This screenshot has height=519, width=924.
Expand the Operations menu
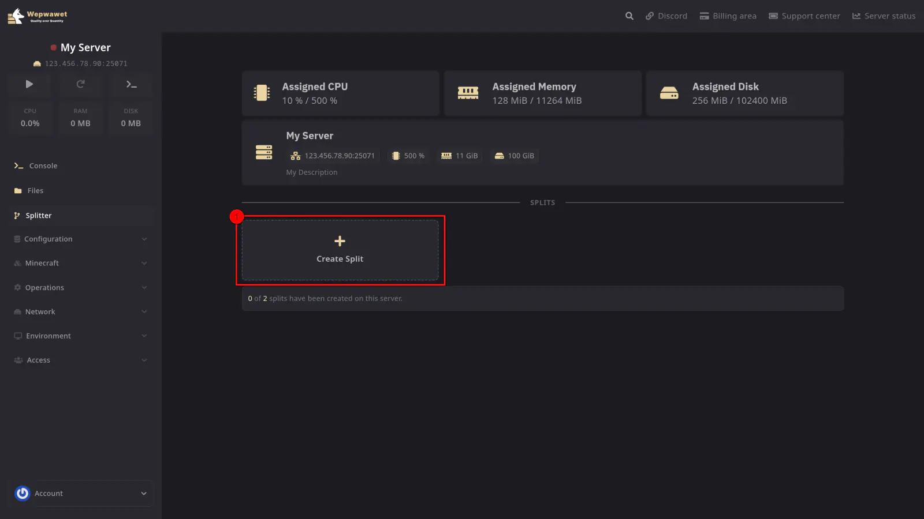(80, 288)
